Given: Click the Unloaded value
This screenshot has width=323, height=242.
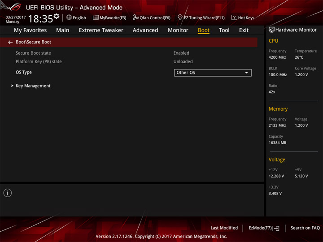Looking at the screenshot, I should point(183,61).
